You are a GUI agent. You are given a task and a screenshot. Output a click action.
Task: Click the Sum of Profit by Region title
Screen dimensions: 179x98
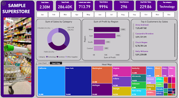[106, 22]
